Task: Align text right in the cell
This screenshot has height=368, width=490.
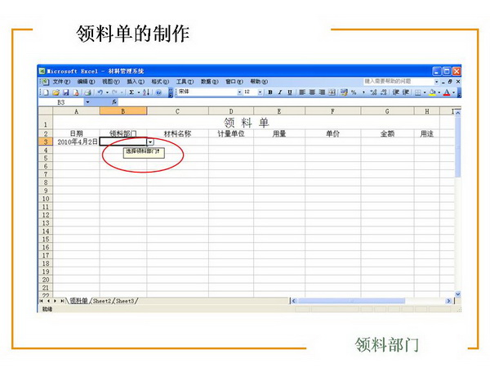Action: click(x=322, y=92)
